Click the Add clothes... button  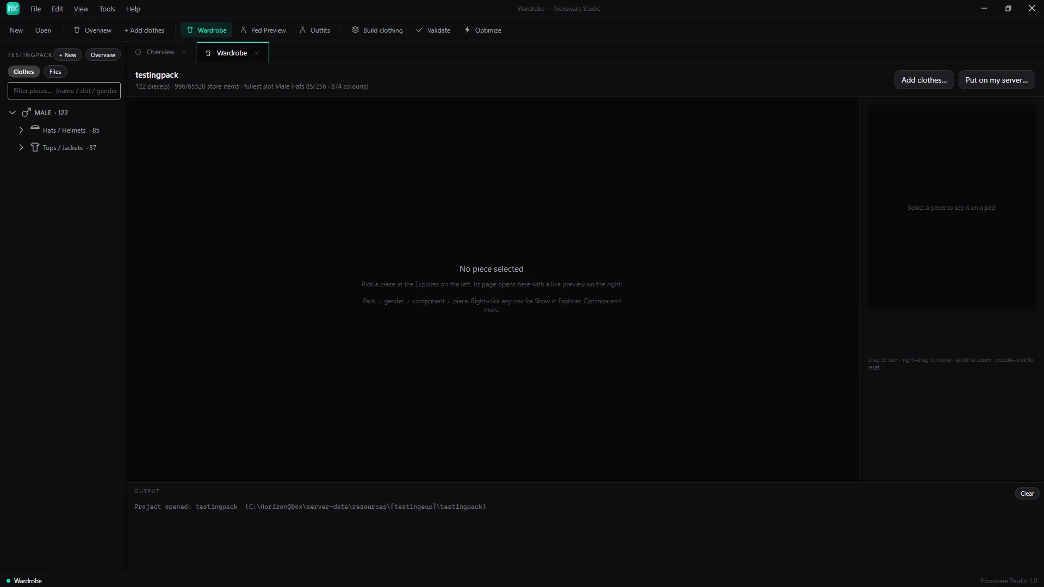click(x=924, y=80)
